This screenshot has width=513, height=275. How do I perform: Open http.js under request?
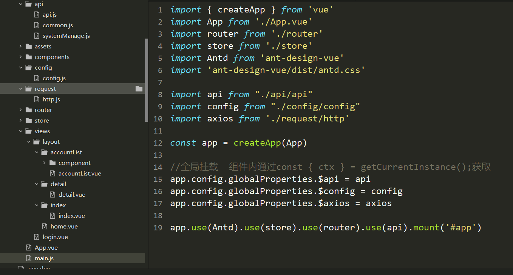pyautogui.click(x=51, y=99)
